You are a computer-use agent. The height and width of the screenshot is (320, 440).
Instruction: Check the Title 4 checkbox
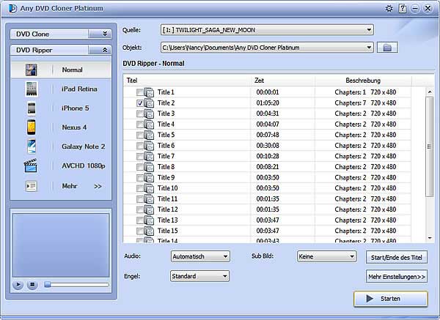coord(140,124)
